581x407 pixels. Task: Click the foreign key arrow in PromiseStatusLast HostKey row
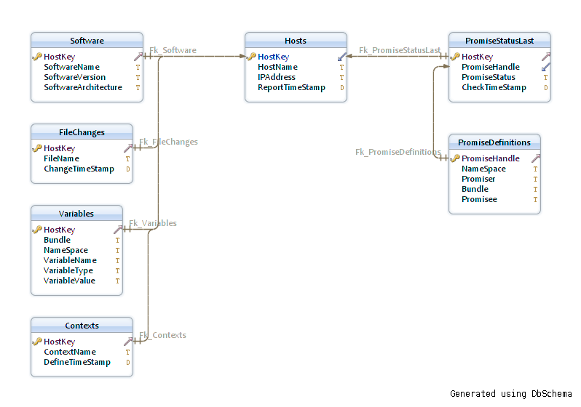(545, 57)
